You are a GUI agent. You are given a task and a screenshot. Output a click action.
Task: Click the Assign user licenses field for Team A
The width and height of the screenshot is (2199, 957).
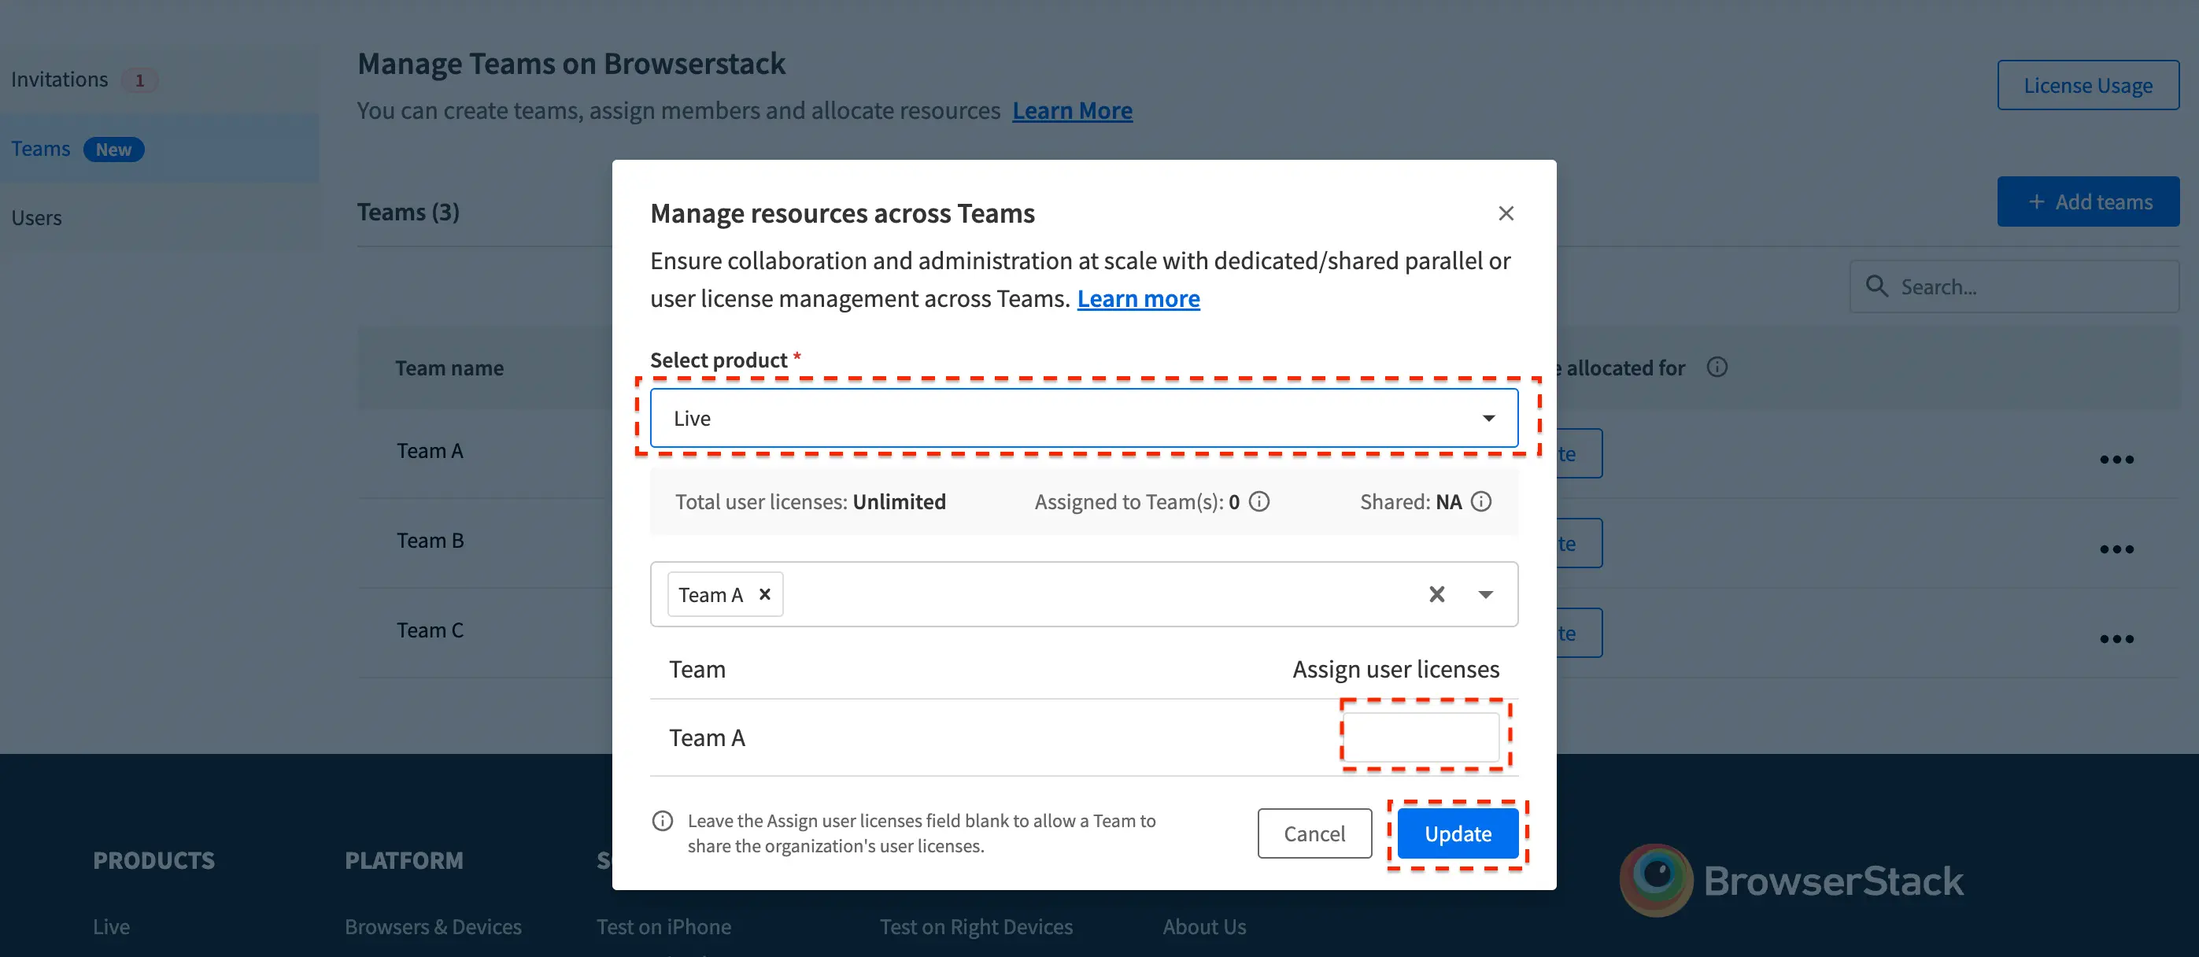[x=1421, y=737]
